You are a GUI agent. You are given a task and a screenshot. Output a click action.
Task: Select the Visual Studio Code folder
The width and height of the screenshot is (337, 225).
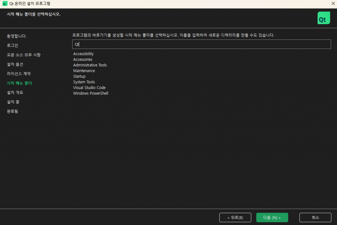click(x=89, y=87)
